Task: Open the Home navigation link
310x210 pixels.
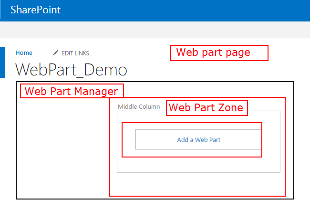Action: click(x=24, y=53)
